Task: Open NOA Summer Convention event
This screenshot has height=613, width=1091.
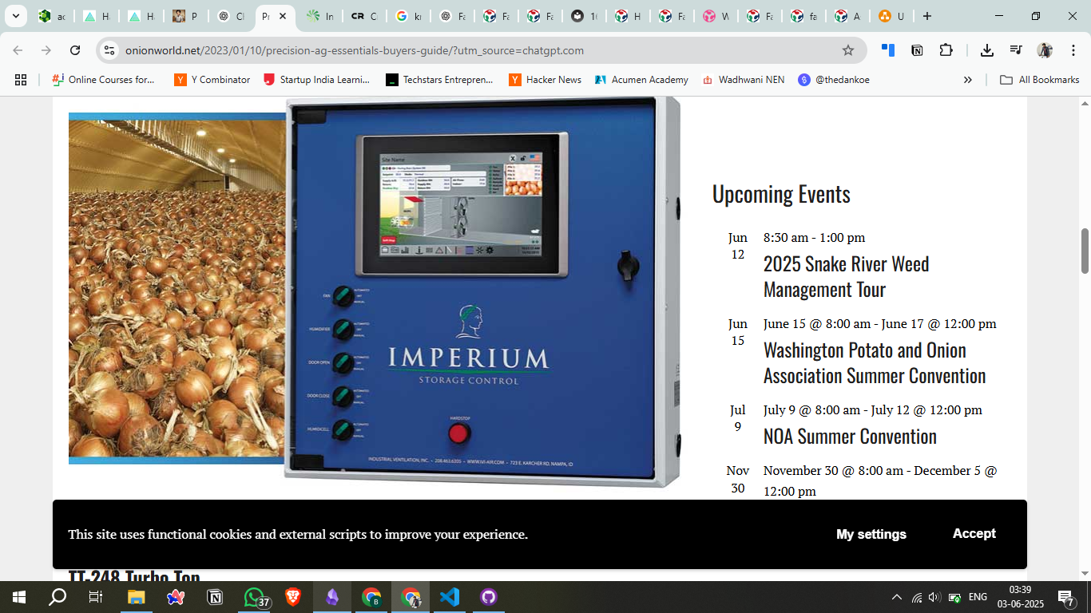Action: [x=850, y=436]
